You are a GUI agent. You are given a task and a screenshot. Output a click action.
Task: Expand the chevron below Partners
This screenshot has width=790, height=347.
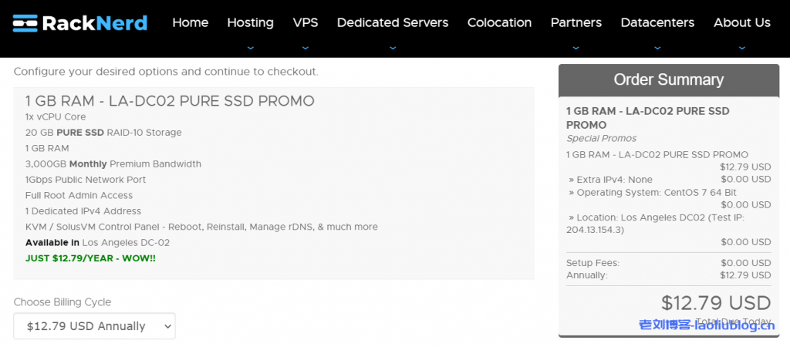tap(576, 47)
